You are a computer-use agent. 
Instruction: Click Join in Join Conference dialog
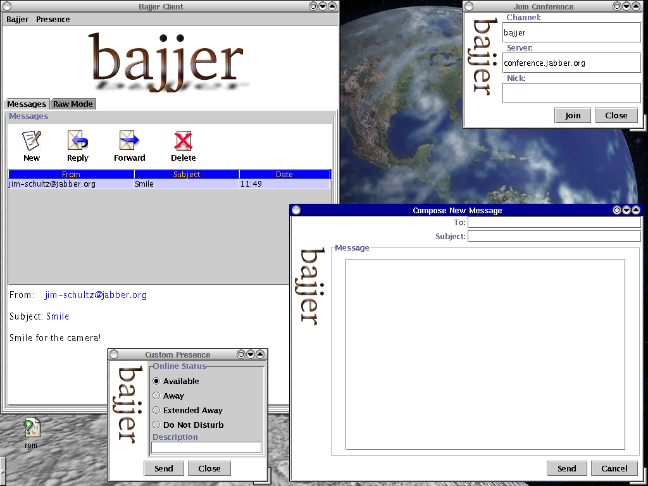[x=573, y=115]
